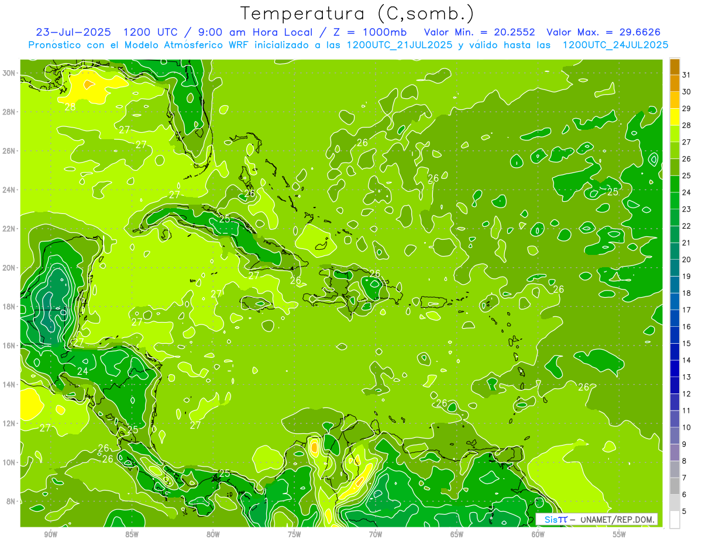This screenshot has height=542, width=702.
Task: Click the color legend label "10"
Action: (x=687, y=427)
